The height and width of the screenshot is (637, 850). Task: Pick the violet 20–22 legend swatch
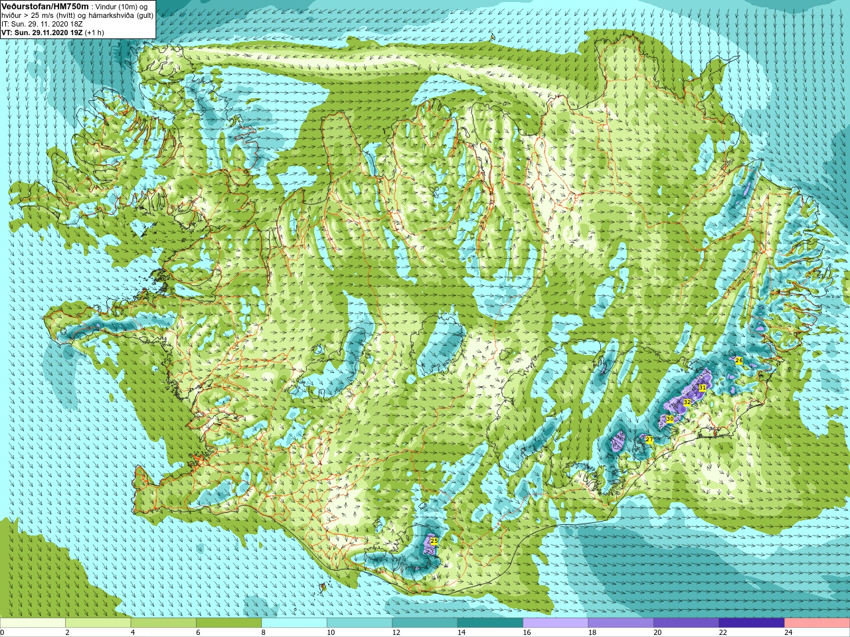(x=687, y=623)
